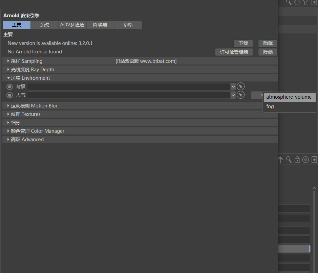Viewport: 318px width, 273px height.
Task: Click the up arrow icon in lower panel
Action: click(x=280, y=160)
